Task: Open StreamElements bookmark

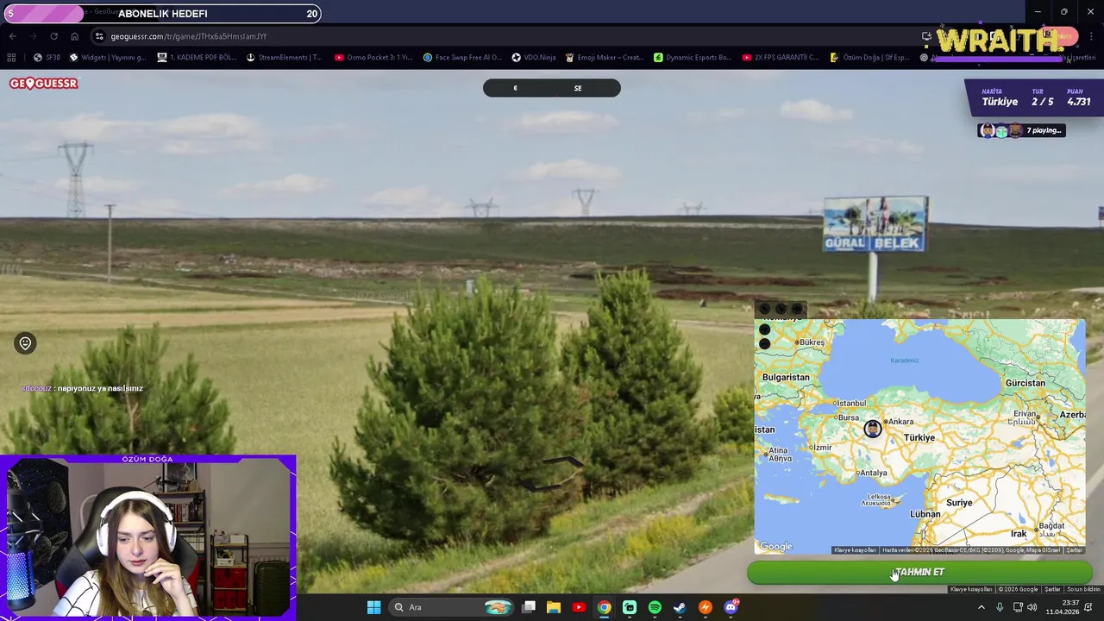Action: click(x=284, y=58)
